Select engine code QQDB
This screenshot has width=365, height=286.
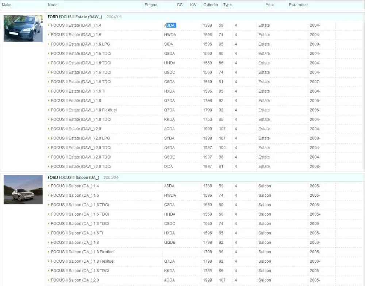170,242
